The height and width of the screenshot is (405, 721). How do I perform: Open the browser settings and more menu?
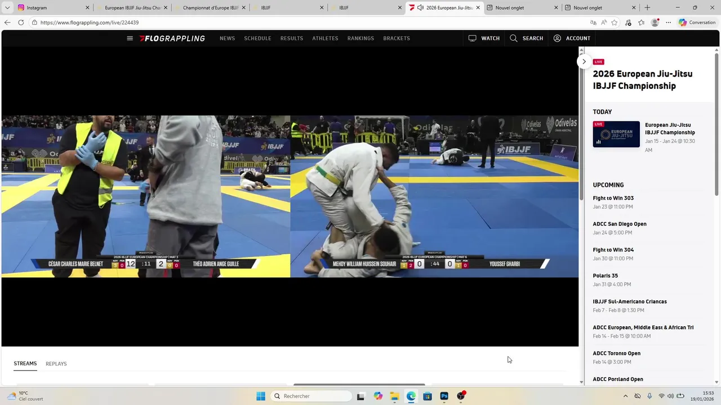pos(668,22)
